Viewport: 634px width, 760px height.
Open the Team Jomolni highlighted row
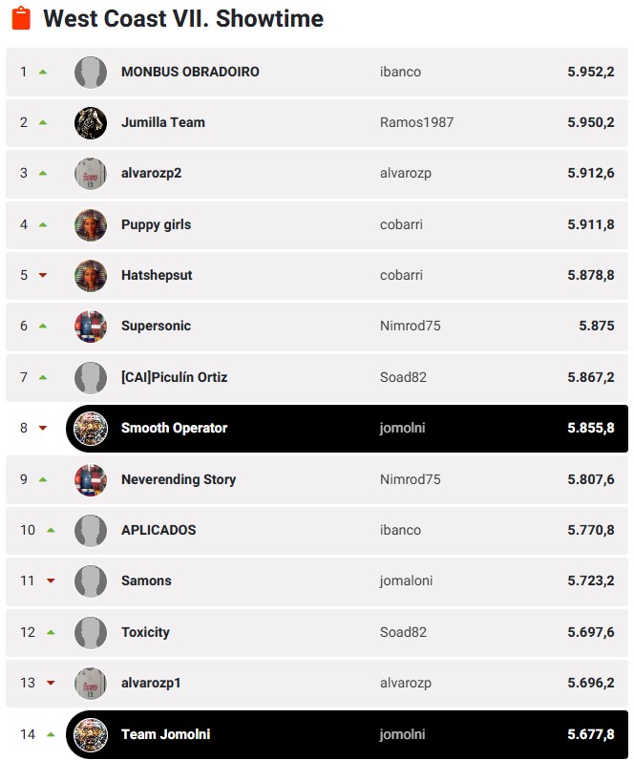[165, 734]
